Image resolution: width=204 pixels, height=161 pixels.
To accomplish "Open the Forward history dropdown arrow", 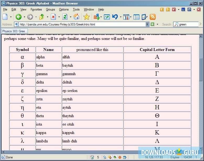I will click(x=36, y=17).
